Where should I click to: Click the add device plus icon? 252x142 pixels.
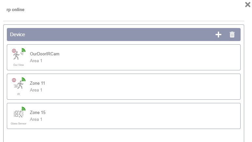218,35
